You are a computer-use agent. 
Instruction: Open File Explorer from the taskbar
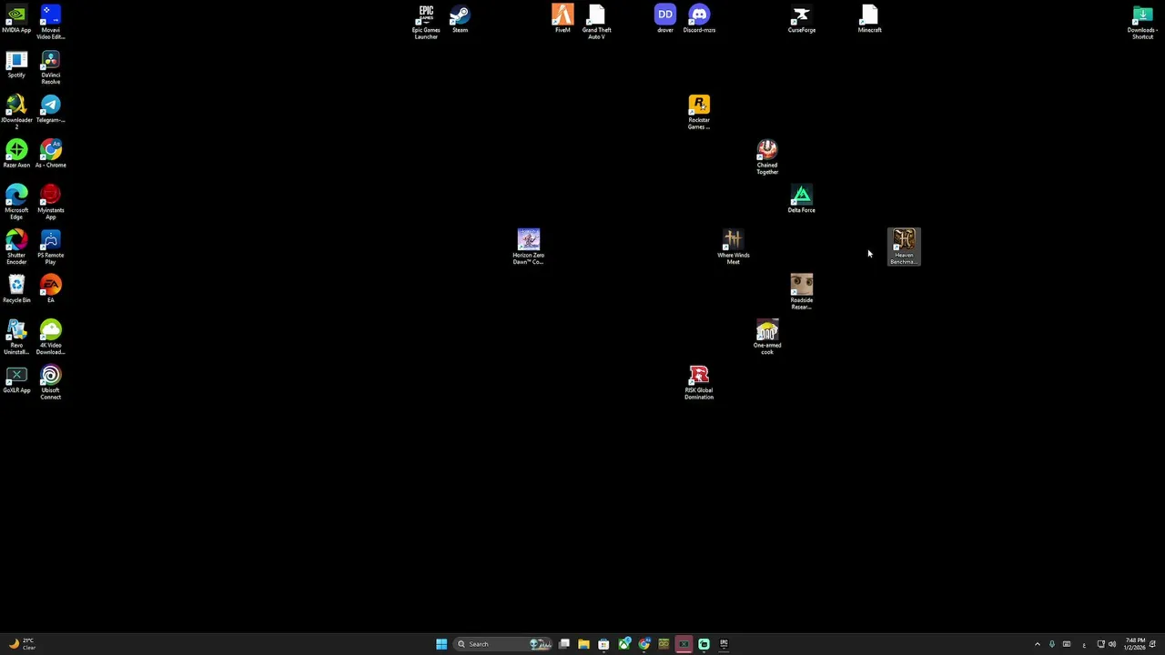[583, 644]
